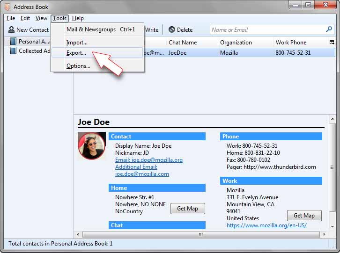340x253 pixels.
Task: Click the Home section header
Action: [157, 188]
